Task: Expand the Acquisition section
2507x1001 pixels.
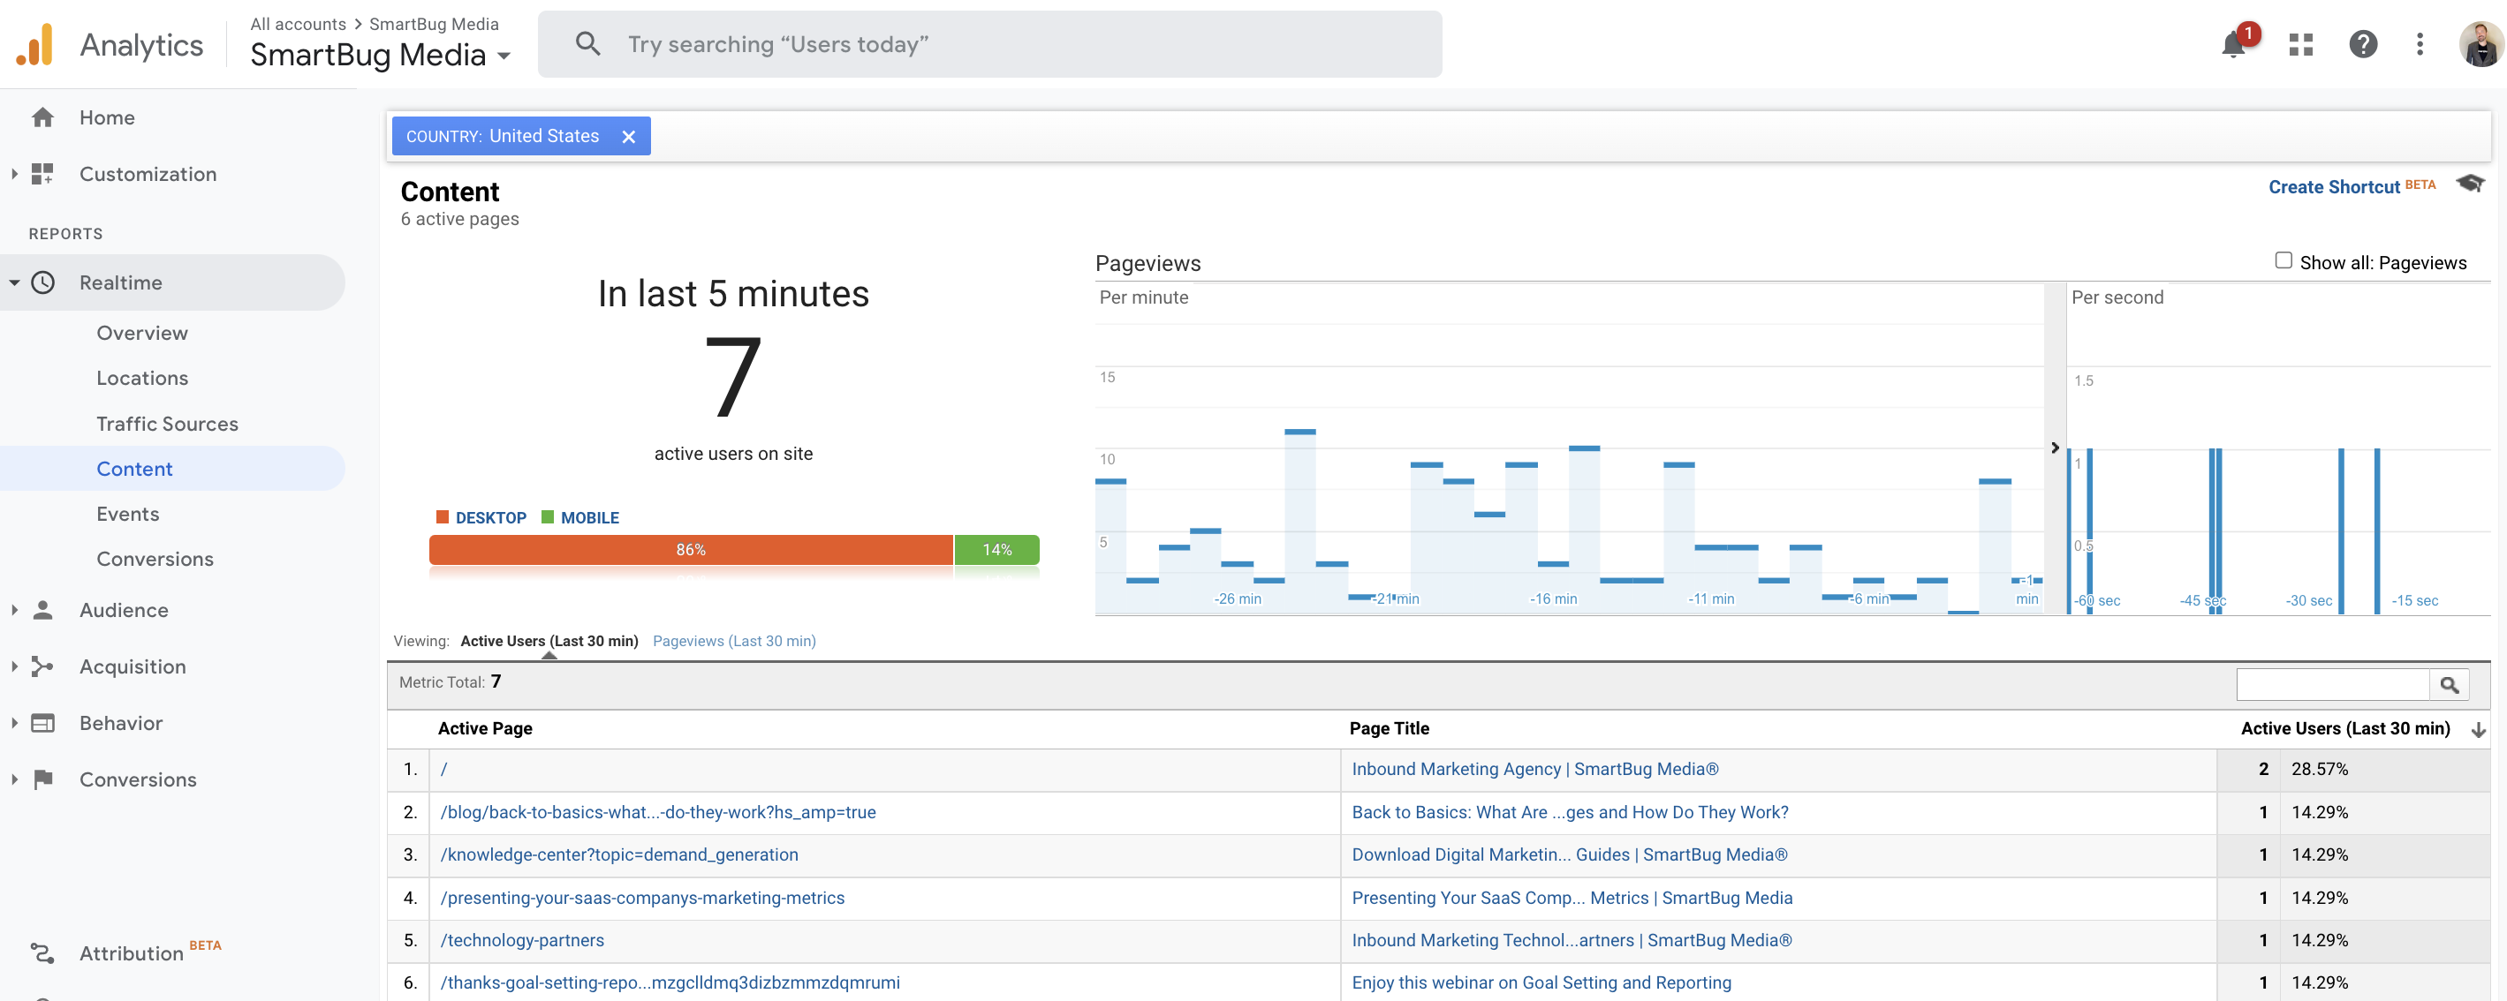Action: 15,666
